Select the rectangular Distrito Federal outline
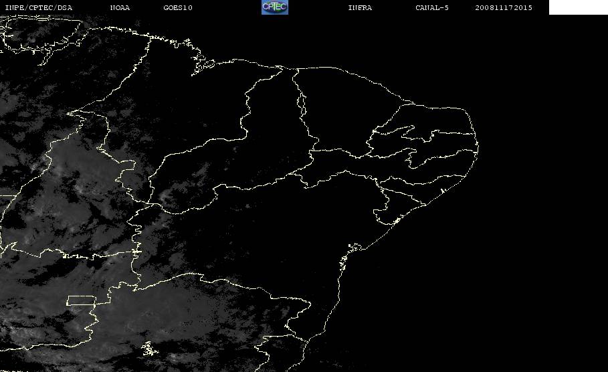This screenshot has height=372, width=608. [82, 300]
